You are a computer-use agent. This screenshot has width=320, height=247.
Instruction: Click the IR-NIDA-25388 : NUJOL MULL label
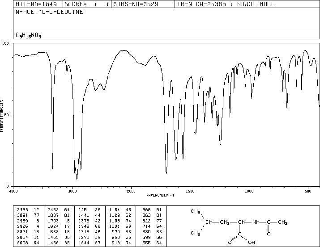coord(226,4)
